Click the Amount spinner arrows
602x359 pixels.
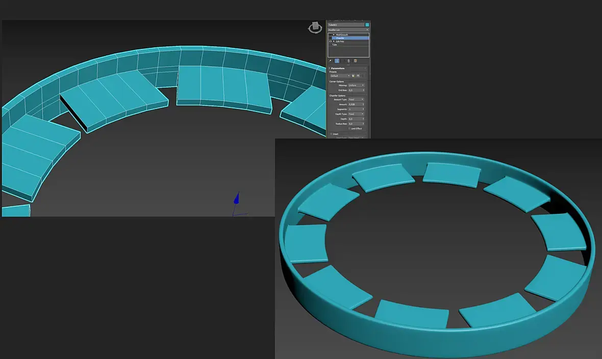363,104
